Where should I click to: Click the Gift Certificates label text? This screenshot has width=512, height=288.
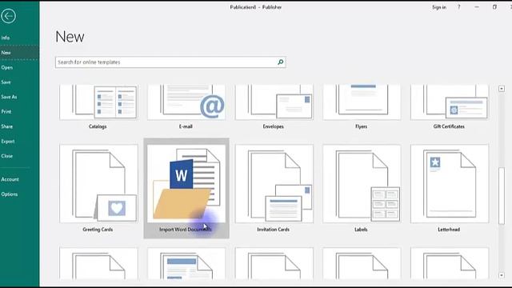pos(449,126)
